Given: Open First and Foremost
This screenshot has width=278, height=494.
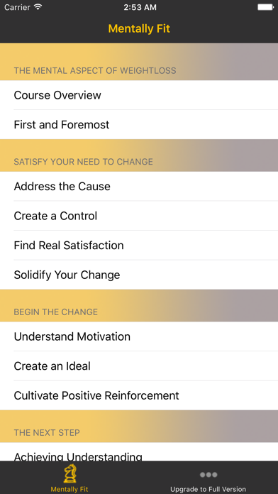Looking at the screenshot, I should (139, 125).
